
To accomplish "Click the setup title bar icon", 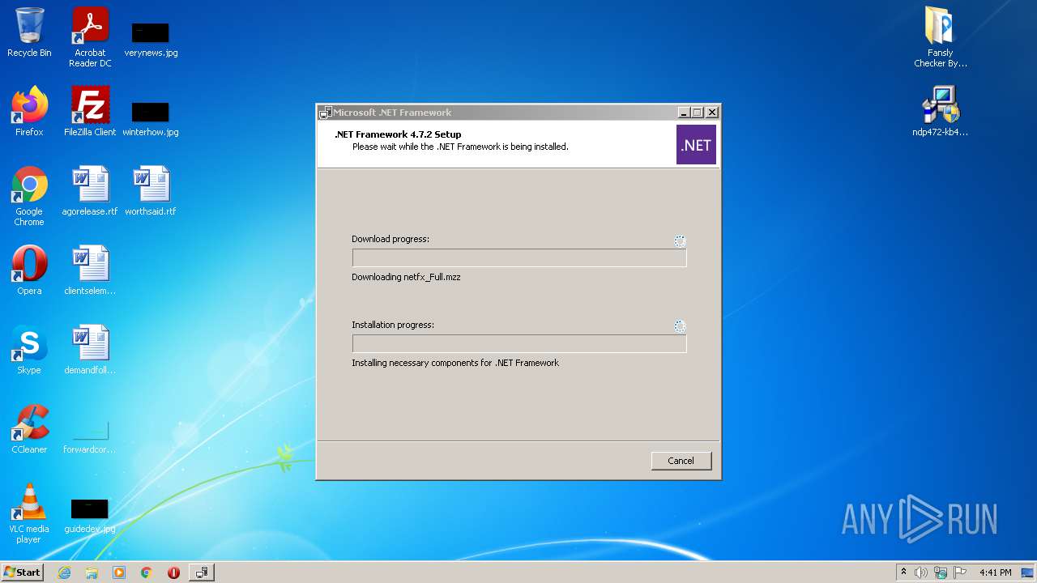I will pos(326,113).
